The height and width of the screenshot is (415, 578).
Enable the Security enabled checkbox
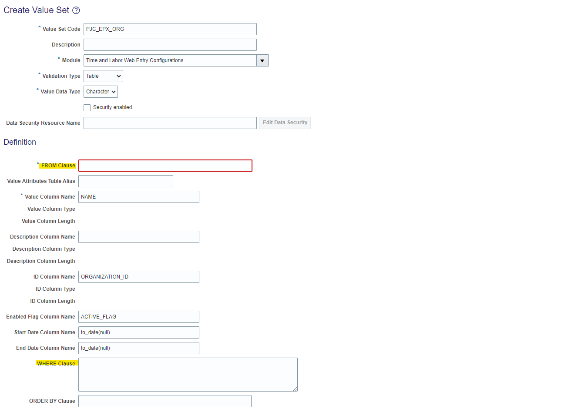pos(87,107)
